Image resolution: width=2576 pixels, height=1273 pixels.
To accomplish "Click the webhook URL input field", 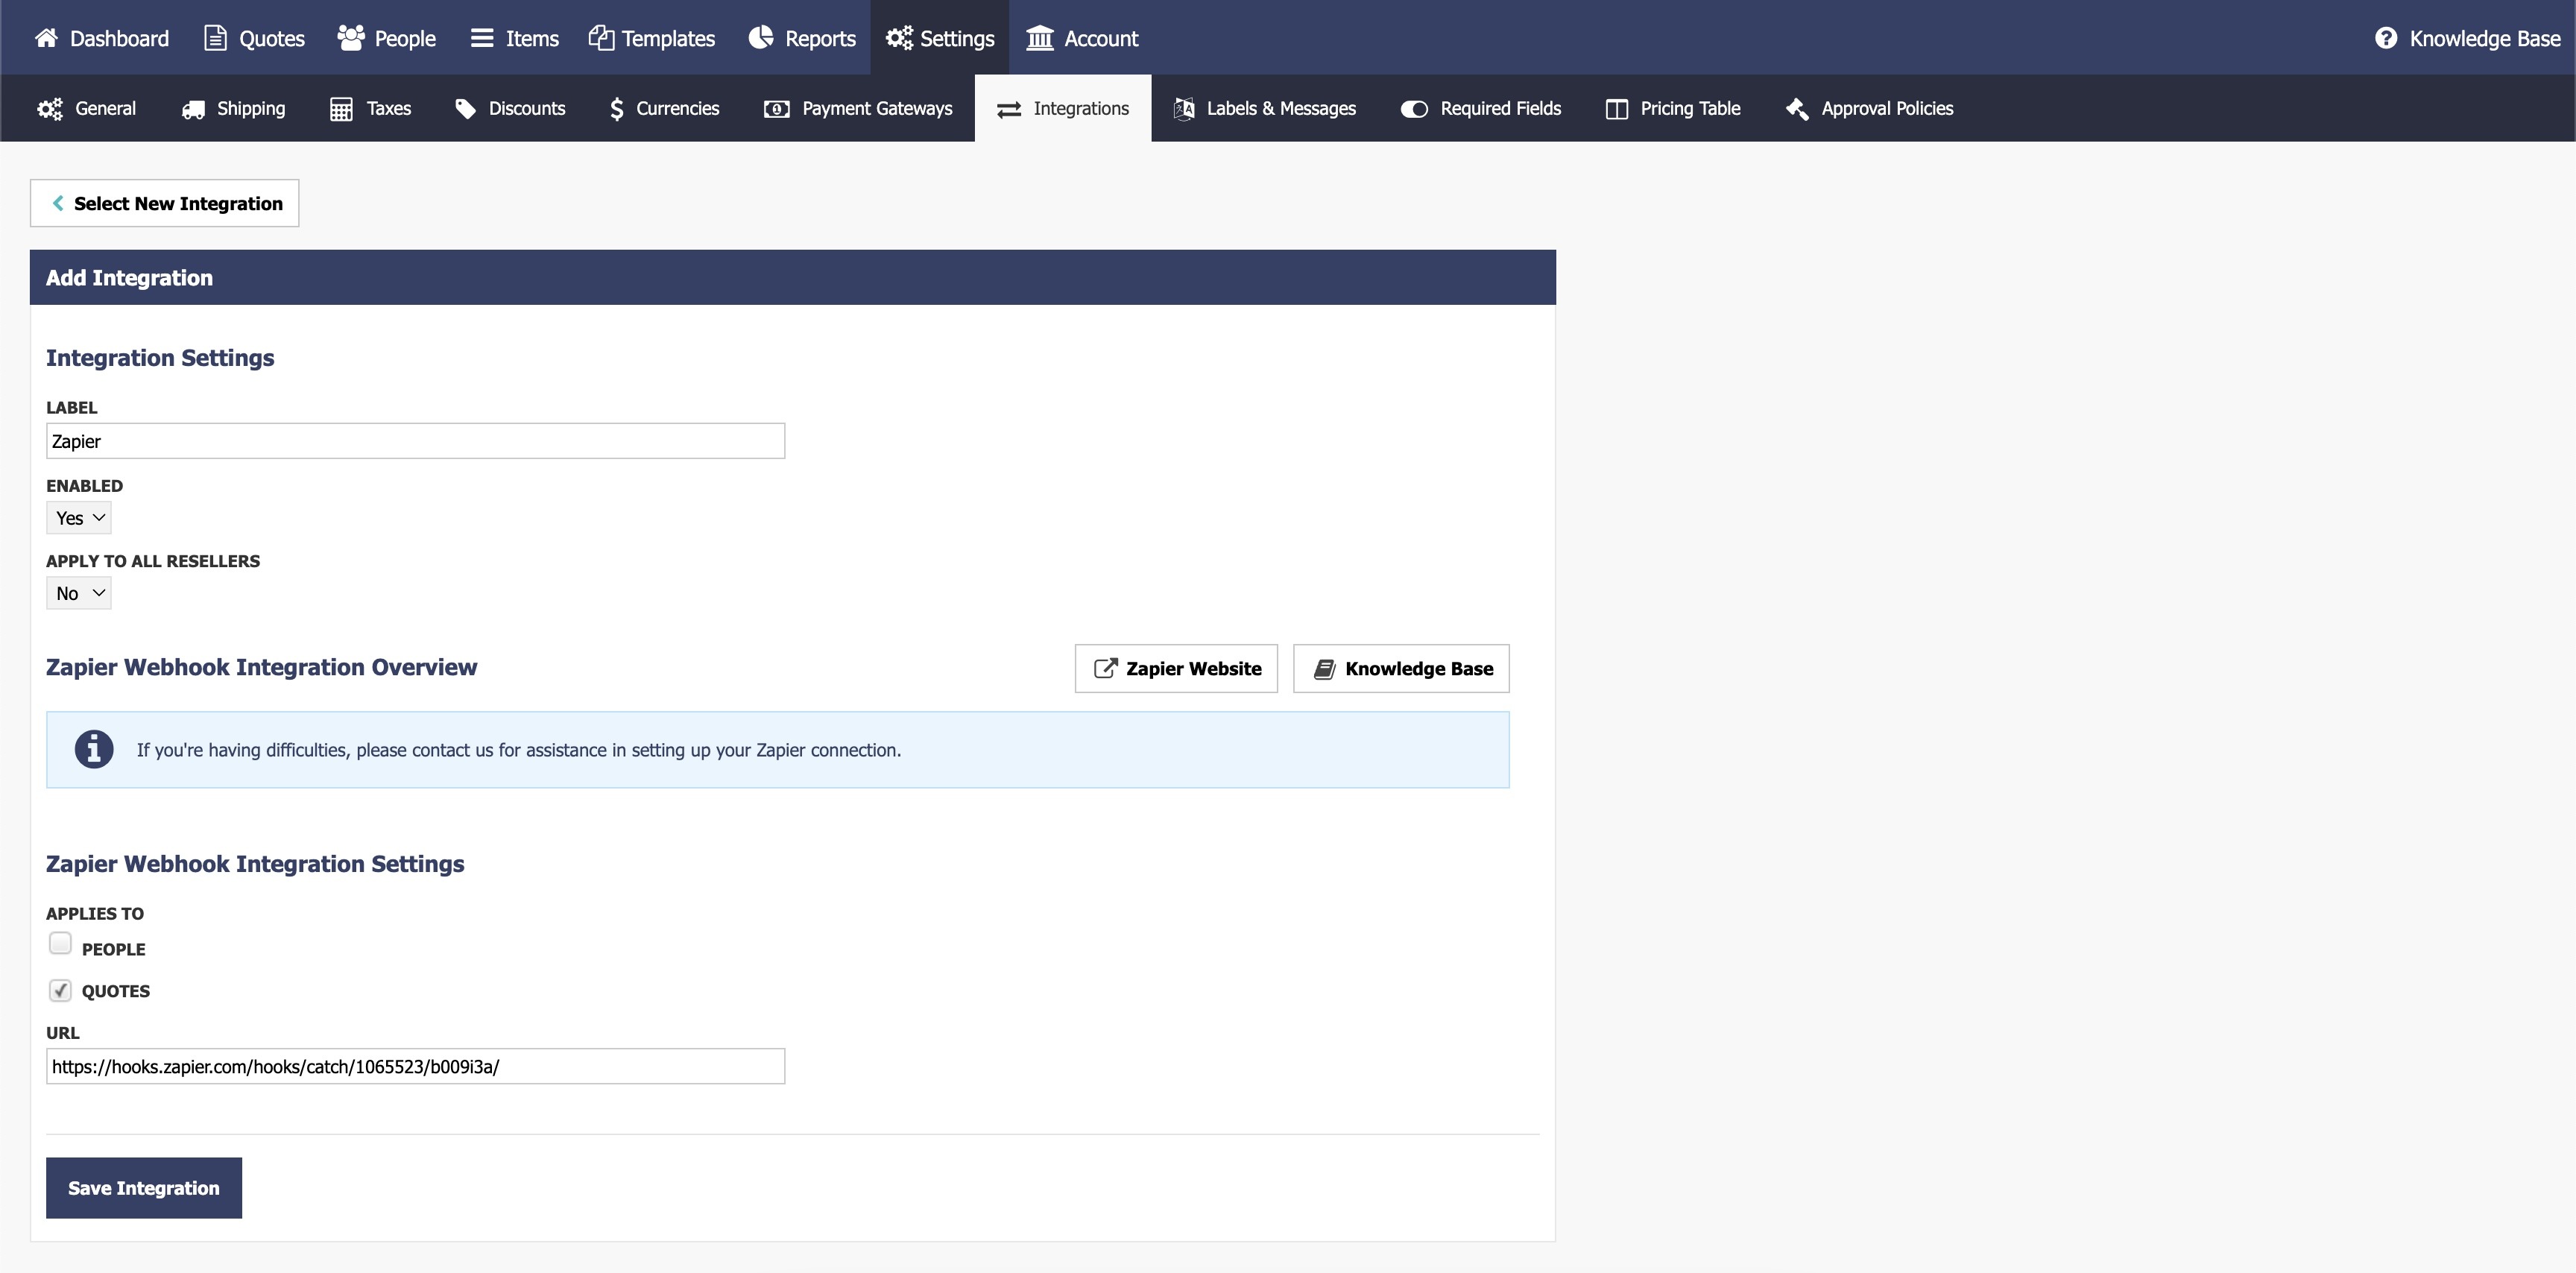I will pos(415,1066).
